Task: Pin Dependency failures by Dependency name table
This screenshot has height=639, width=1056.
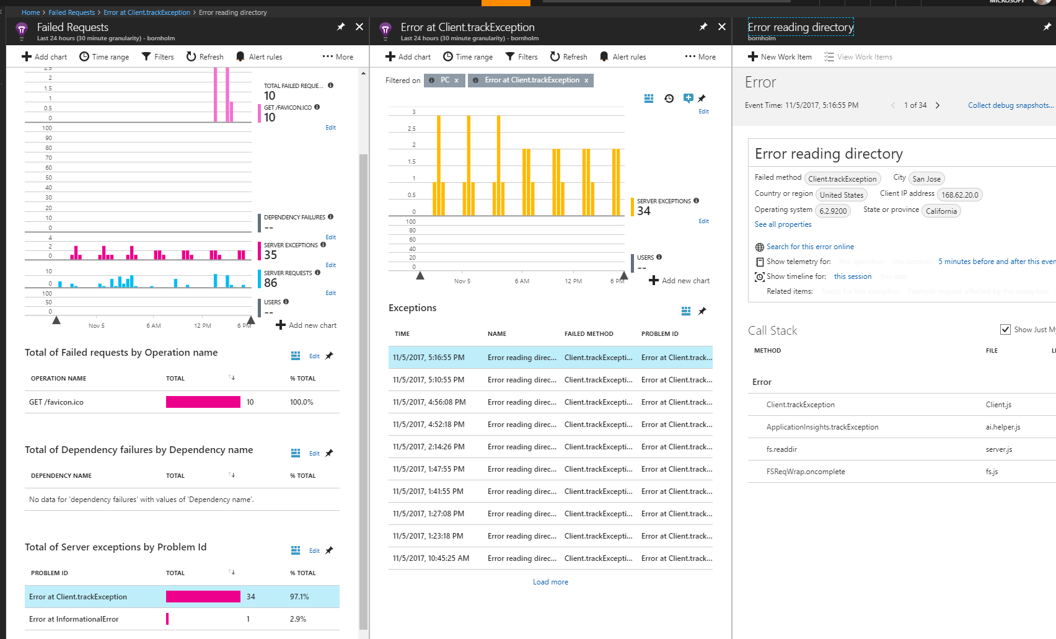Action: [329, 453]
